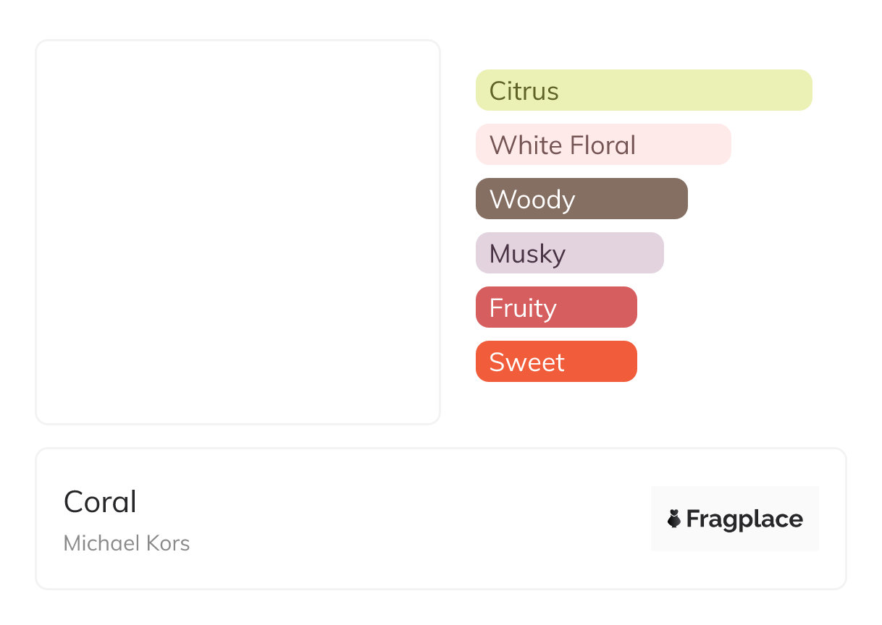Screen dimensions: 882x625
Task: Click the "Woody" text label
Action: (532, 200)
